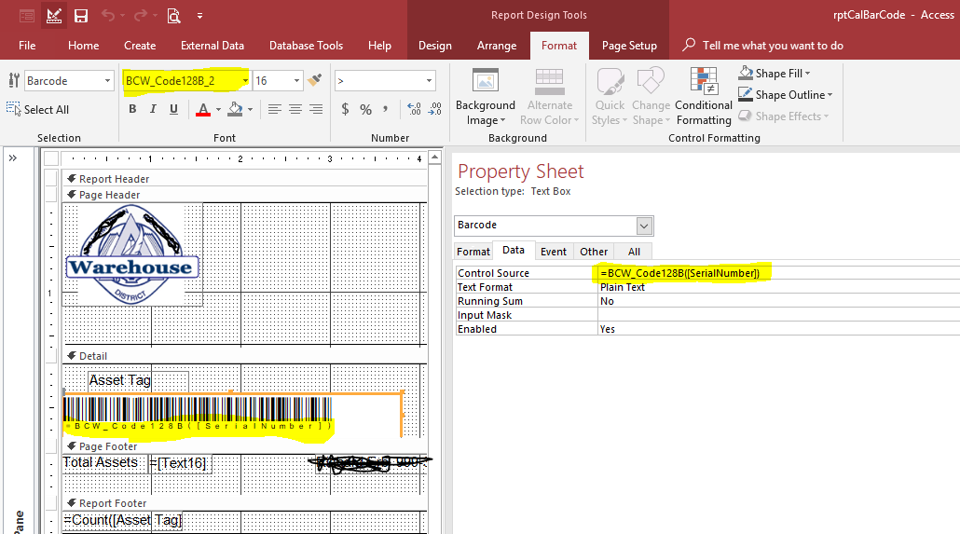Click the Format Painter brush icon
Image resolution: width=960 pixels, height=534 pixels.
click(315, 81)
